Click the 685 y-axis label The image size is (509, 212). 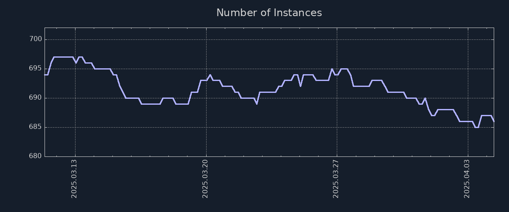36,127
